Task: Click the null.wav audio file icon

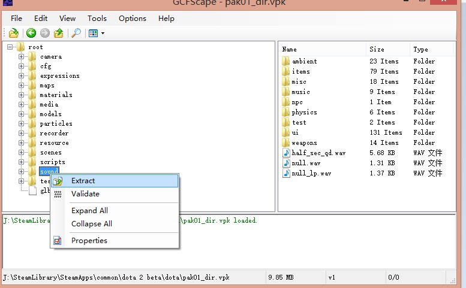Action: (x=286, y=163)
